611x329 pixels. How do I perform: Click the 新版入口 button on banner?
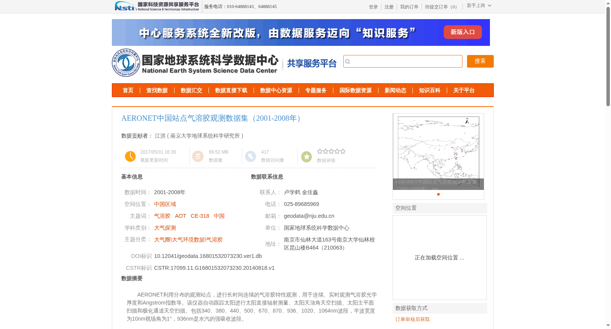462,32
